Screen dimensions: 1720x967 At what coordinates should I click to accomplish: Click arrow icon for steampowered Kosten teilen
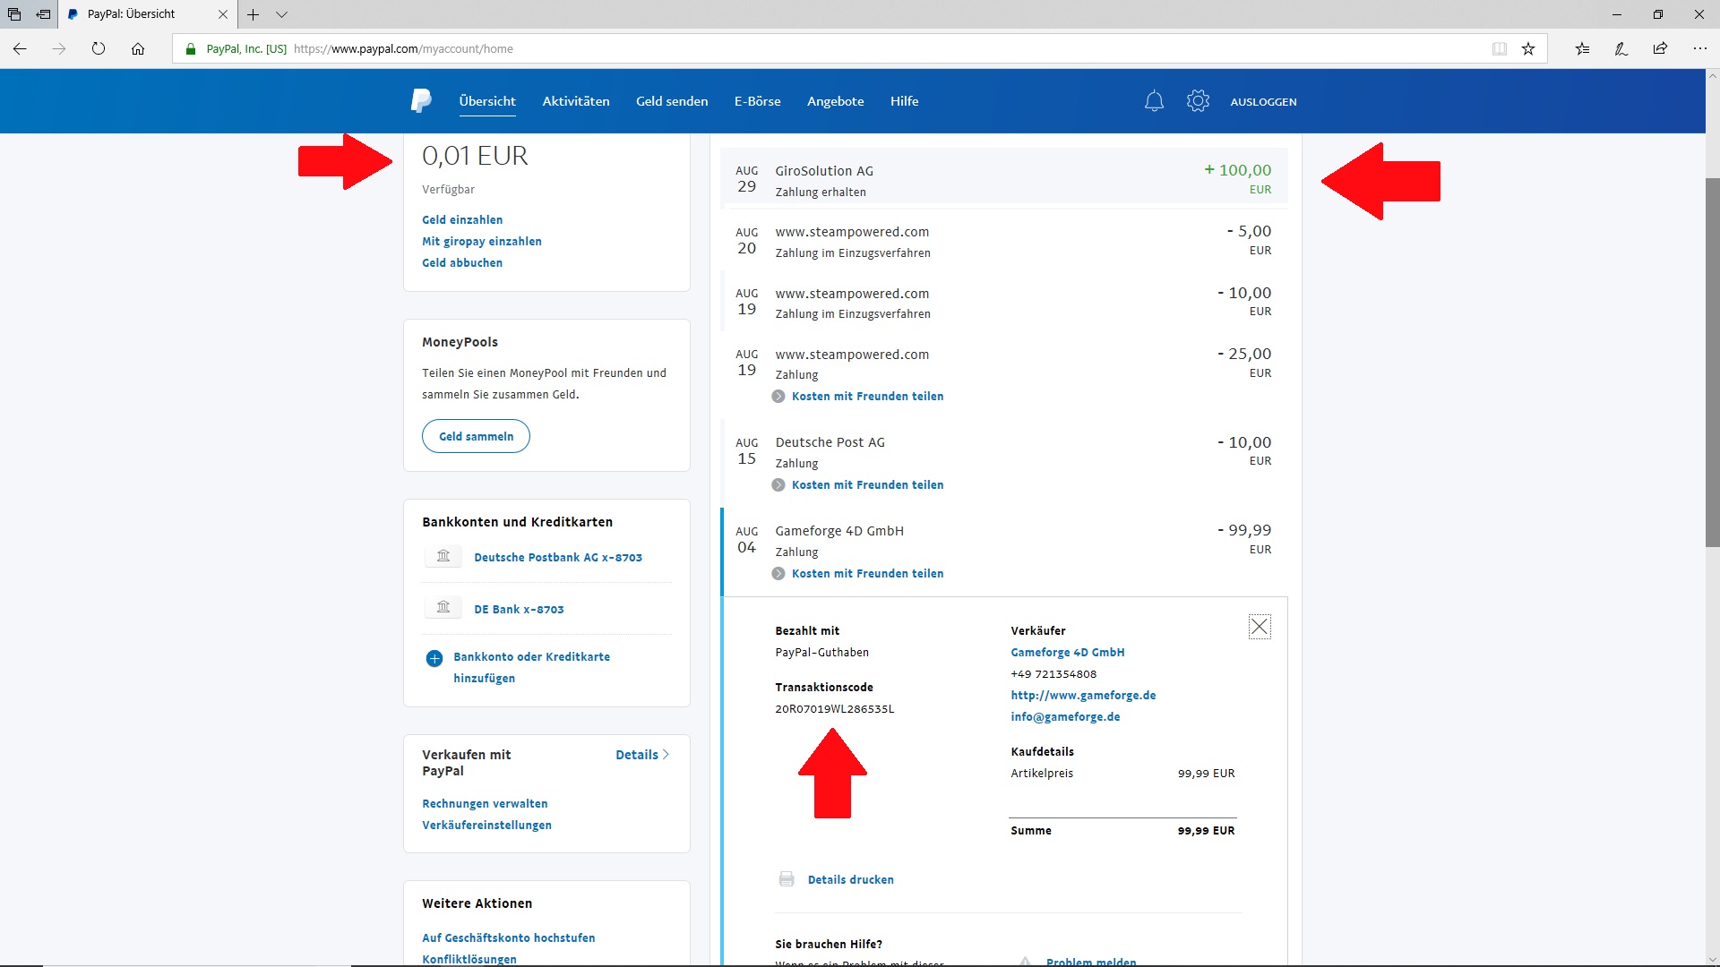point(778,397)
